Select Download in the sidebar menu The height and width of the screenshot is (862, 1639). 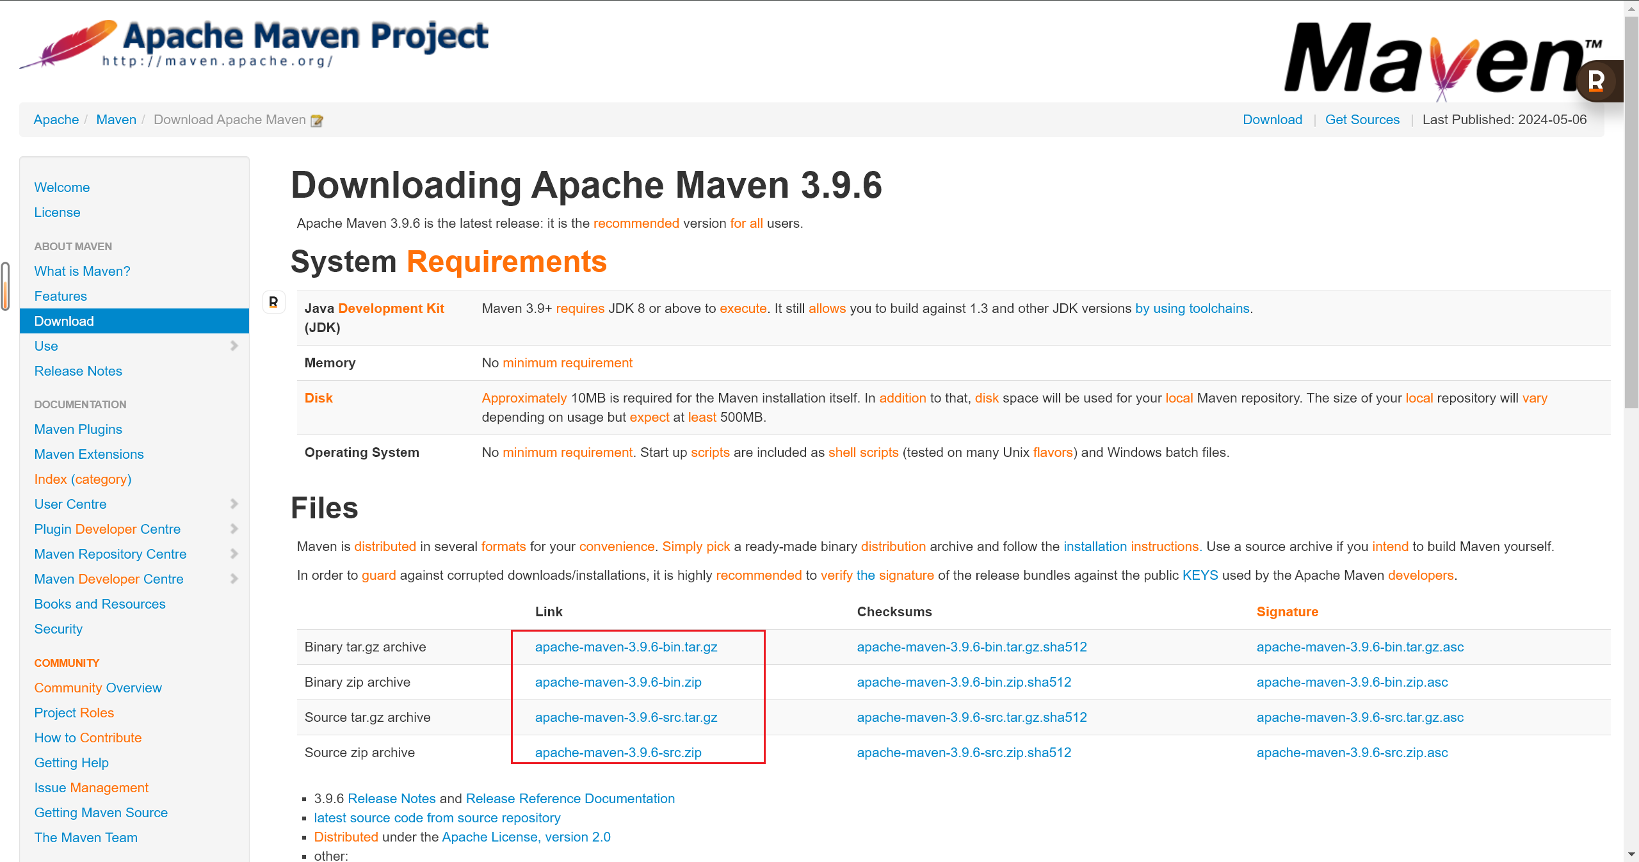coord(64,321)
